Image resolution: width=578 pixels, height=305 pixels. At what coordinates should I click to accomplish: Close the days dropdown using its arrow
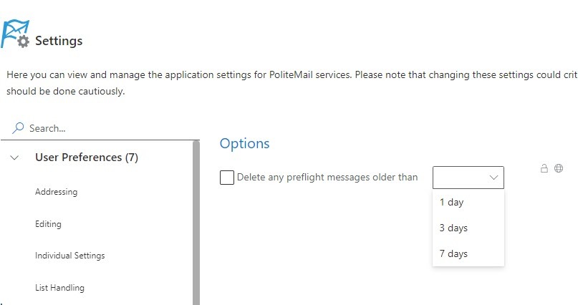click(x=493, y=178)
